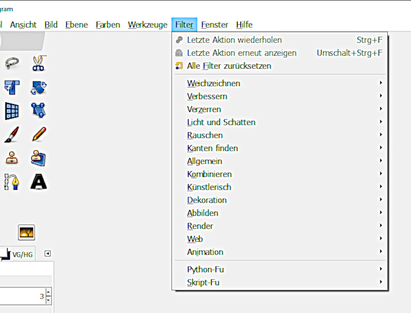Open the Werkzeuge menu

[148, 25]
